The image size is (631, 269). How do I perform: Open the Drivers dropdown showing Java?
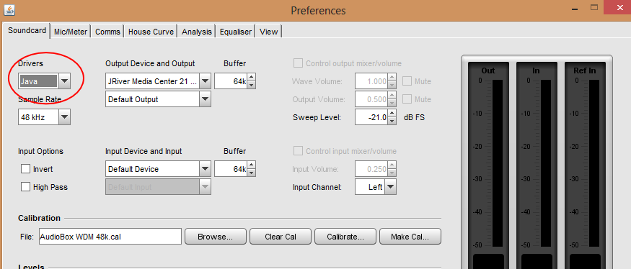[44, 81]
